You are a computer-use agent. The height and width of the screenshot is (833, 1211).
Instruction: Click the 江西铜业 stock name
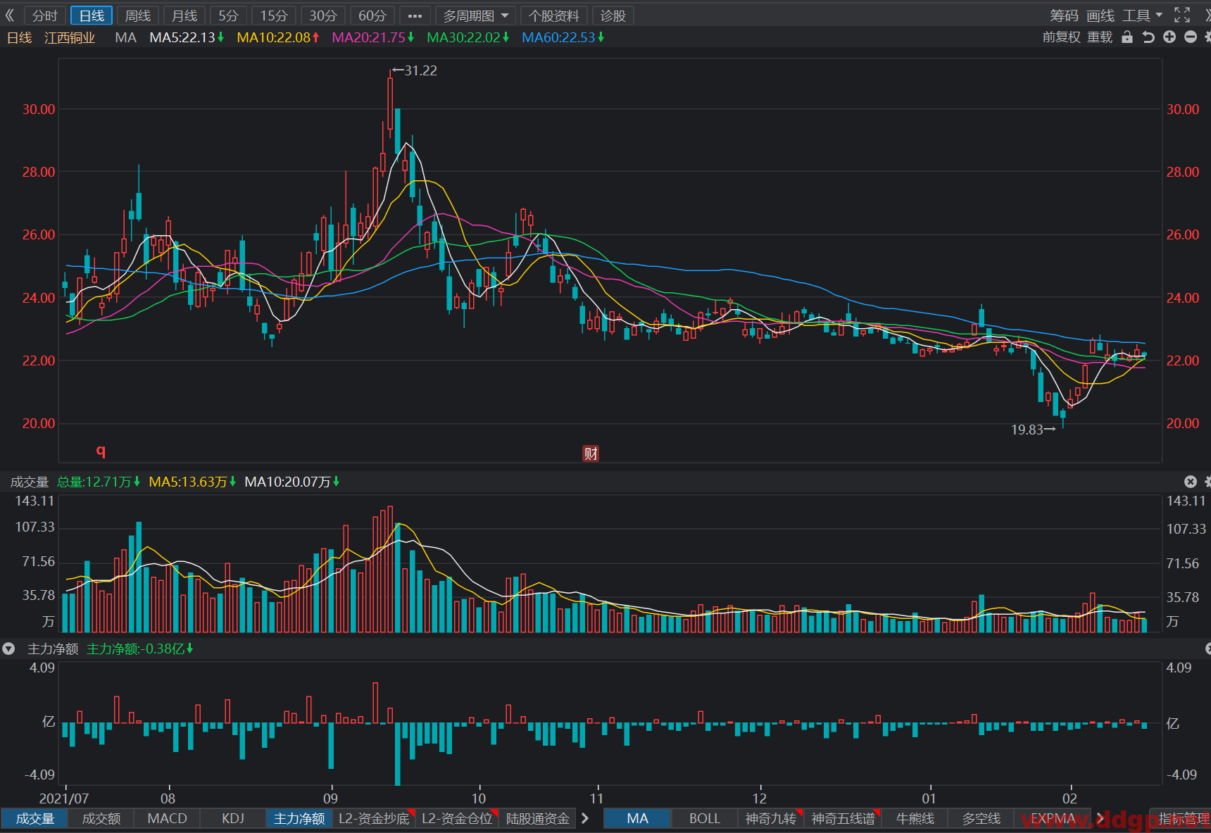coord(70,37)
